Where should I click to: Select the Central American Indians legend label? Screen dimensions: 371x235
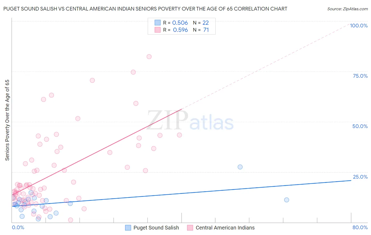[x=225, y=228]
